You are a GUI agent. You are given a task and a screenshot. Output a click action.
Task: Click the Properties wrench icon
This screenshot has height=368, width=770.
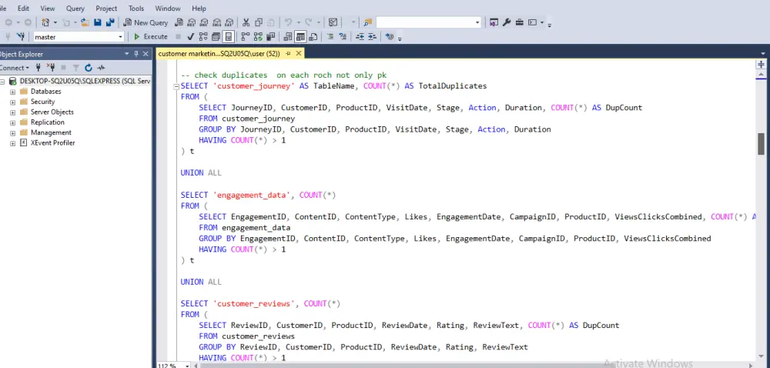tap(507, 22)
